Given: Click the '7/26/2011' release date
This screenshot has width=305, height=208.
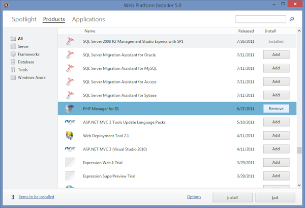Looking at the screenshot, I should (x=246, y=41).
